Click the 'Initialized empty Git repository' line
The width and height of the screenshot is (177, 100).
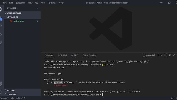point(97,61)
